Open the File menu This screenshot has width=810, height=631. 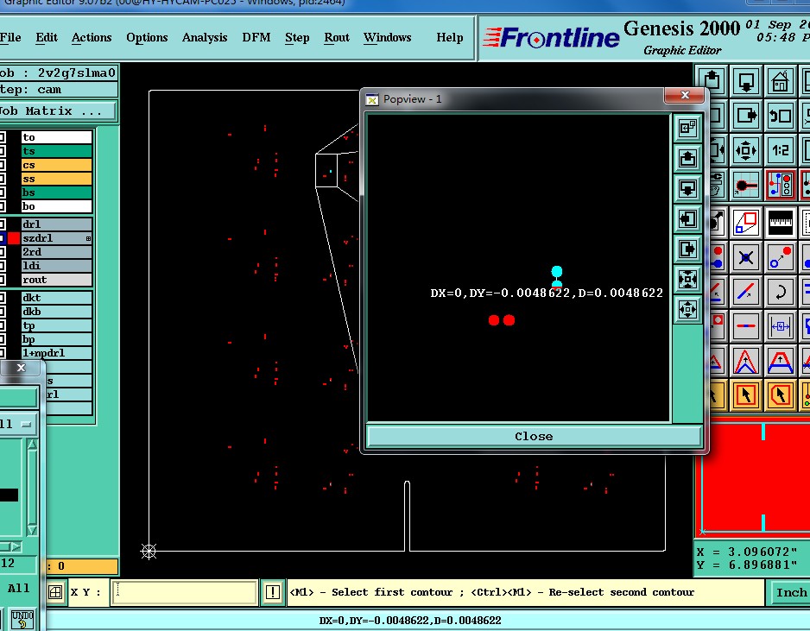pyautogui.click(x=10, y=38)
